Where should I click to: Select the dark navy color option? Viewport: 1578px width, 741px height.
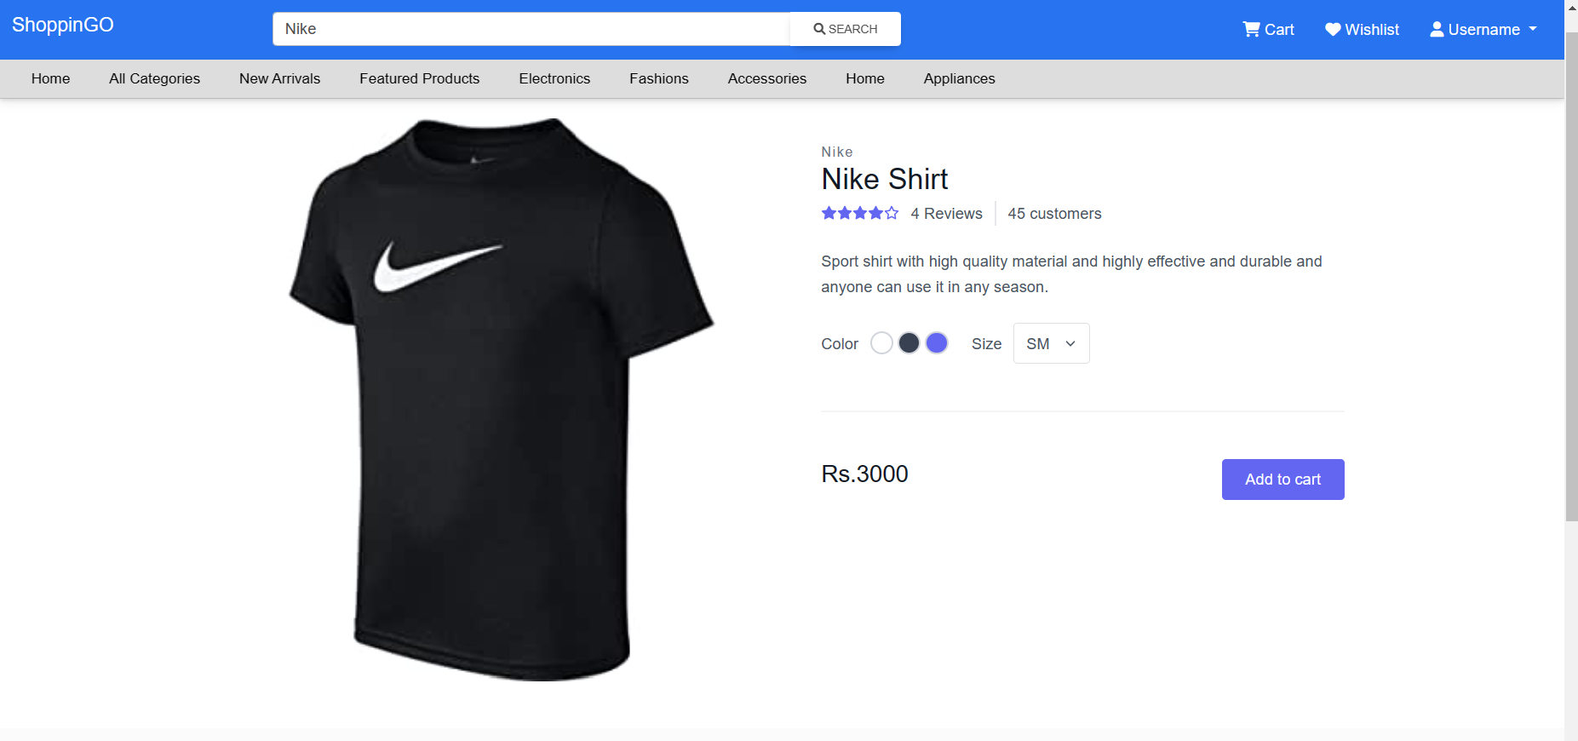point(909,342)
